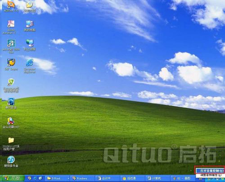The width and height of the screenshot is (225, 182).
Task: Open the My Computer desktop icon
Action: click(30, 26)
